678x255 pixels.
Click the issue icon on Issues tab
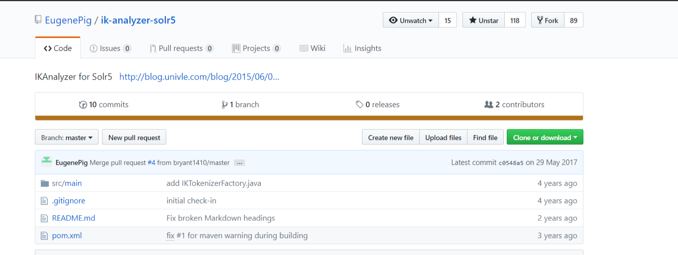click(x=93, y=48)
